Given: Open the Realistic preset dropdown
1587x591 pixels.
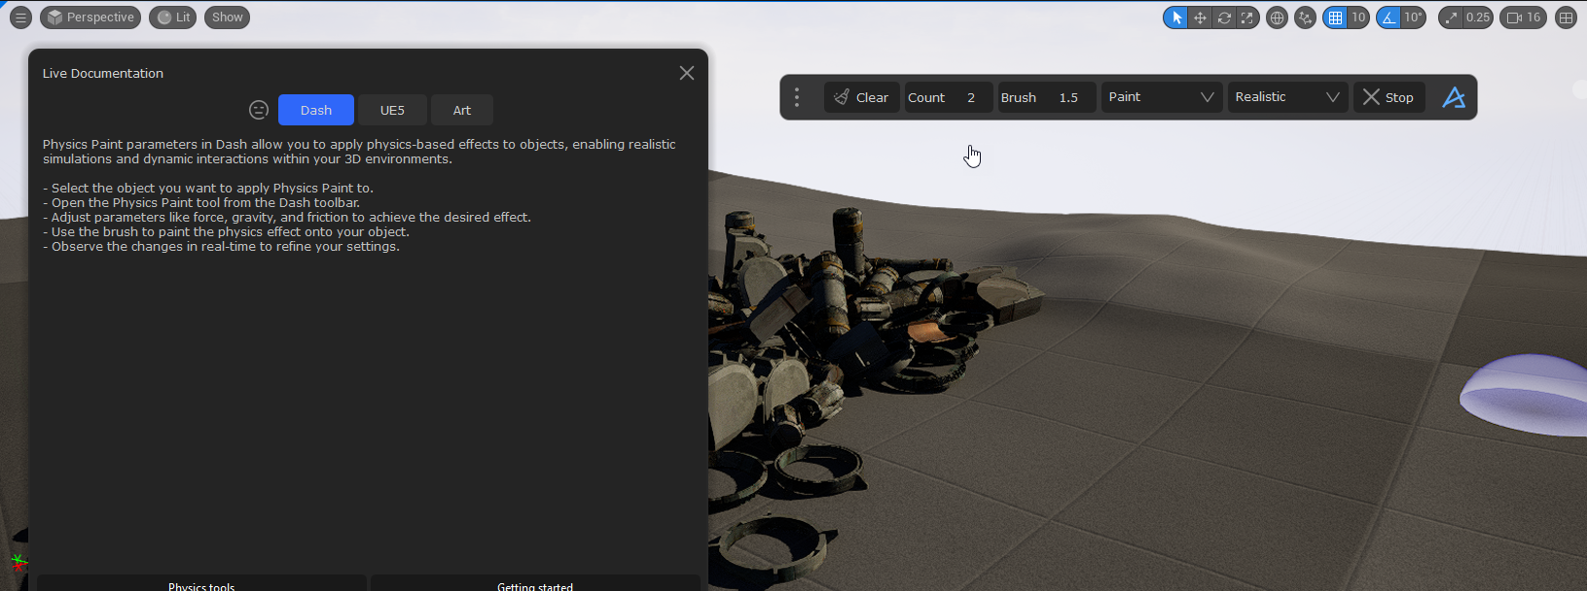Looking at the screenshot, I should point(1288,97).
